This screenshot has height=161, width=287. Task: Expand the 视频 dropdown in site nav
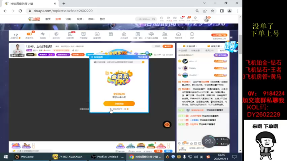pyautogui.click(x=80, y=19)
